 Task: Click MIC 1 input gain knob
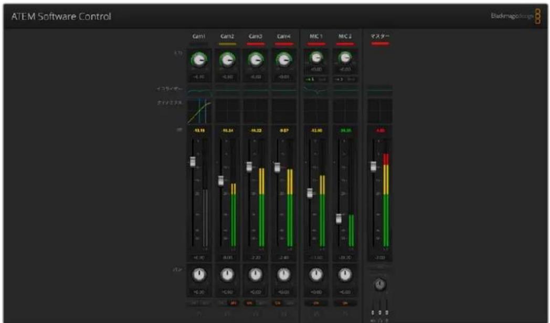(316, 58)
